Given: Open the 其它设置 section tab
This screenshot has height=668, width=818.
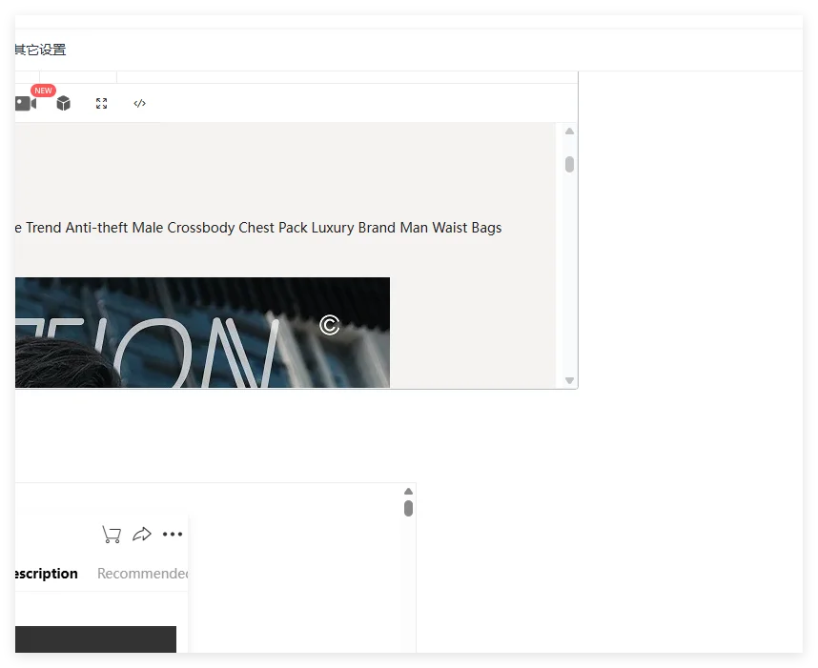Looking at the screenshot, I should click(40, 50).
